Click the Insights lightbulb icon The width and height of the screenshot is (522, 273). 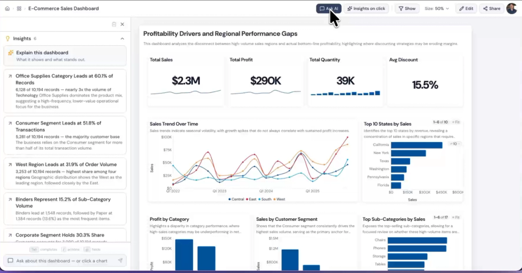(7, 39)
